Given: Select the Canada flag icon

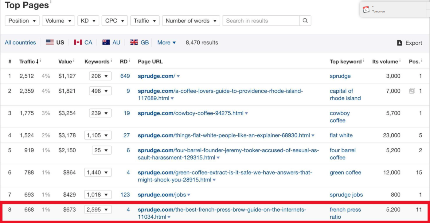Looking at the screenshot, I should (78, 42).
